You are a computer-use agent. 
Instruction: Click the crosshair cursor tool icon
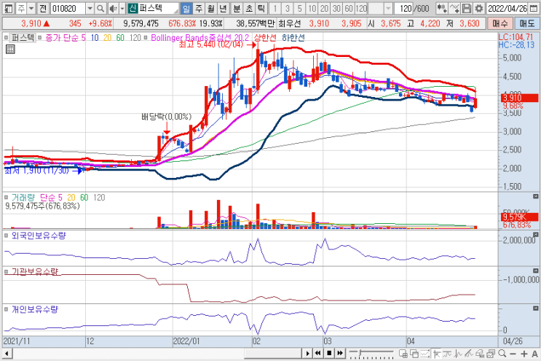tap(436, 354)
